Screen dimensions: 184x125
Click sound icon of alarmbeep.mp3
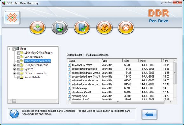[69, 88]
